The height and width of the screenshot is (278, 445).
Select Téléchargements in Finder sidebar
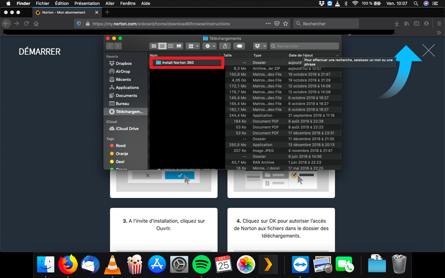tap(126, 112)
